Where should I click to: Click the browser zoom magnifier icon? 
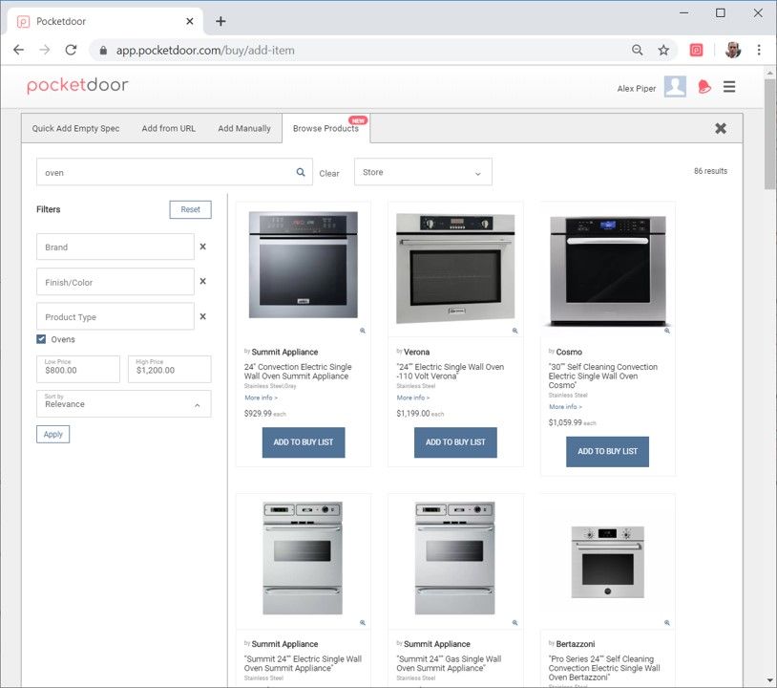638,50
